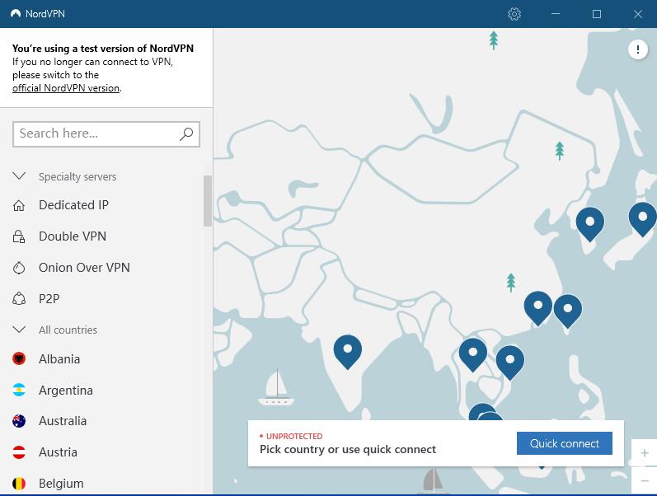
Task: Open settings with the gear icon
Action: [514, 14]
